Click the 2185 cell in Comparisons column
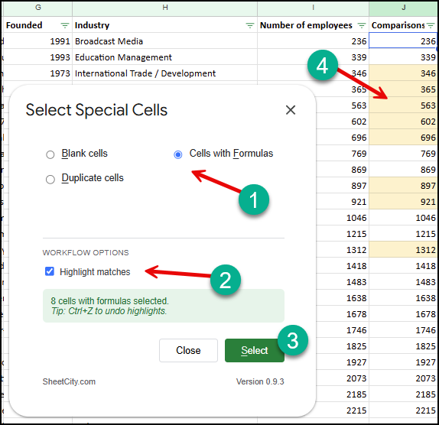 [x=403, y=394]
